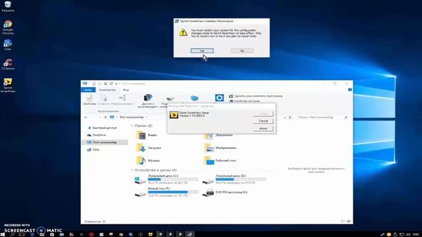This screenshot has height=237, width=422.
Task: Select the Рабочий стол folder
Action: (220, 161)
